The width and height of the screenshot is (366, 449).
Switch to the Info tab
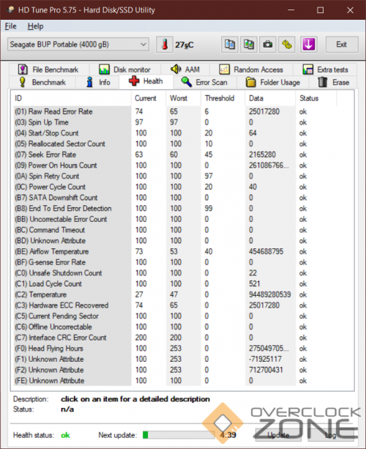point(98,83)
